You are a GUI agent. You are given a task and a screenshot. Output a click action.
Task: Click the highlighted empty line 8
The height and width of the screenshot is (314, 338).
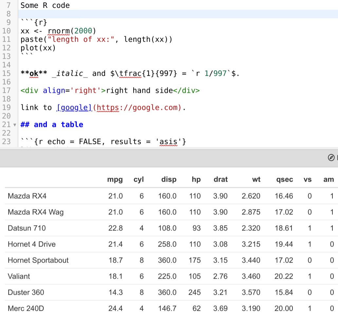coord(178,14)
